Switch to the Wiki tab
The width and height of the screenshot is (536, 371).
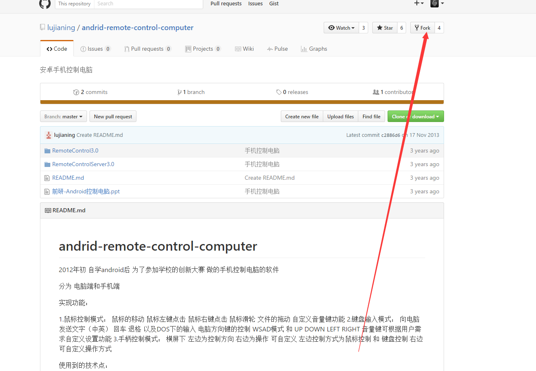(244, 49)
